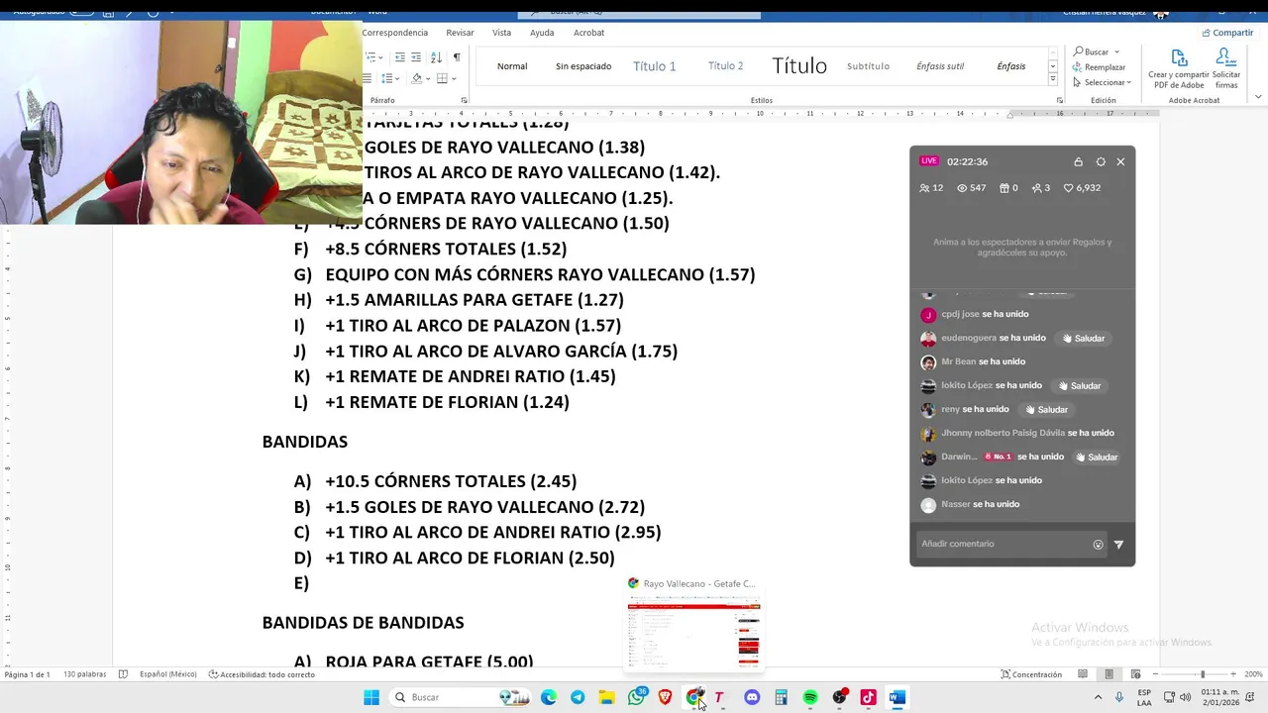The image size is (1268, 713).
Task: Click Saludar next to Darwin
Action: tap(1096, 458)
